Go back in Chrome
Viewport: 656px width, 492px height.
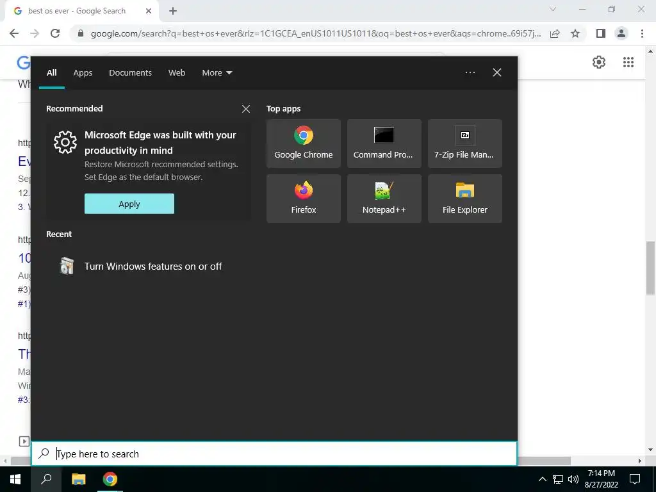pos(14,33)
